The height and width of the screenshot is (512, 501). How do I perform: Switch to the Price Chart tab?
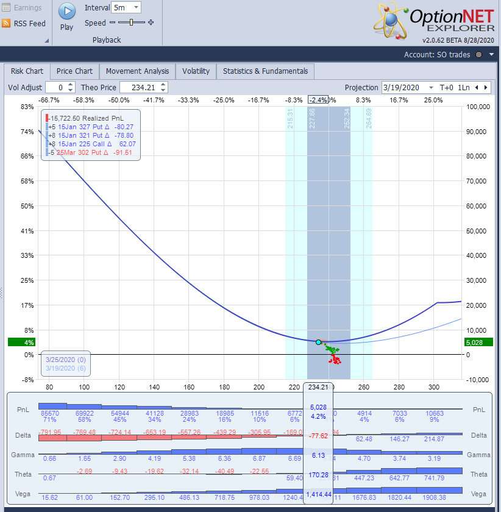coord(74,71)
